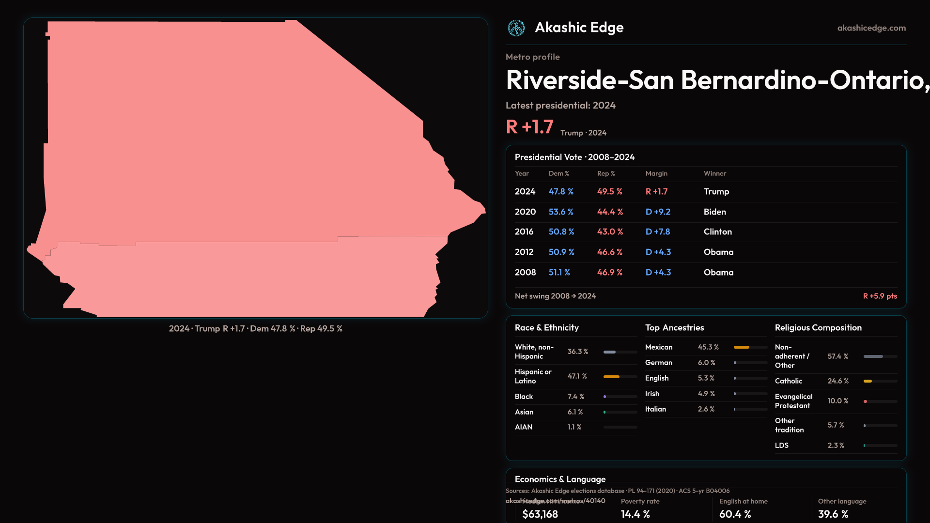Click the Akashic Edge brand title
Viewport: 930px width, 523px height.
coord(579,28)
